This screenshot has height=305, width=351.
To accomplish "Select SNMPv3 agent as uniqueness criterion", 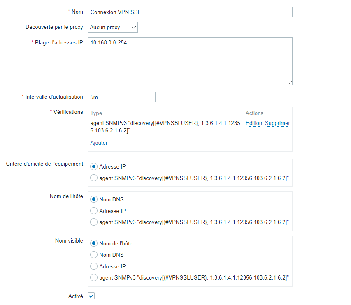I will click(94, 178).
